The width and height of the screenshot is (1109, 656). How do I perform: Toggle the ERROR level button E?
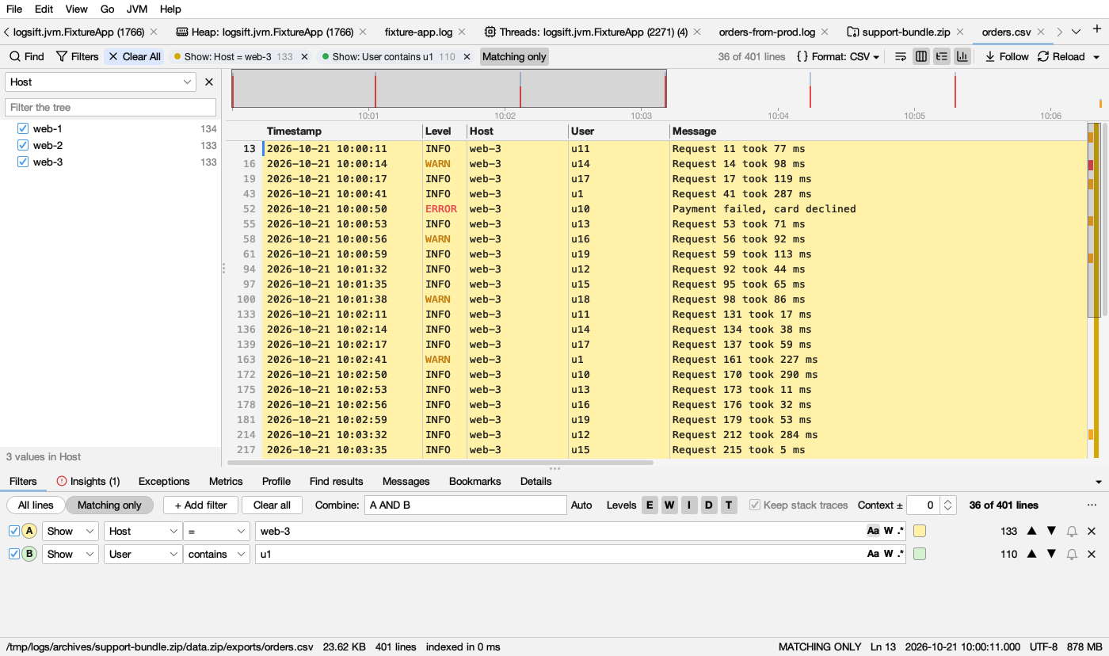click(x=650, y=505)
